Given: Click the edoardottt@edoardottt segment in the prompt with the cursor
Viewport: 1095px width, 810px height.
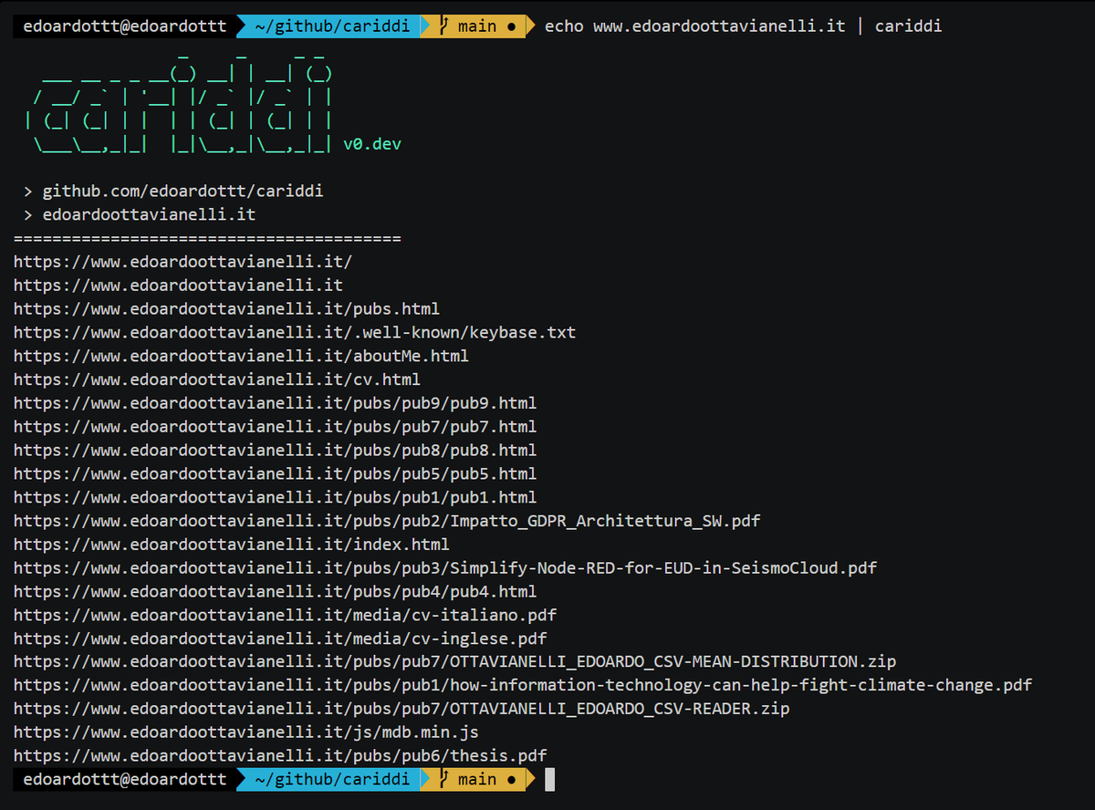Looking at the screenshot, I should (x=124, y=779).
